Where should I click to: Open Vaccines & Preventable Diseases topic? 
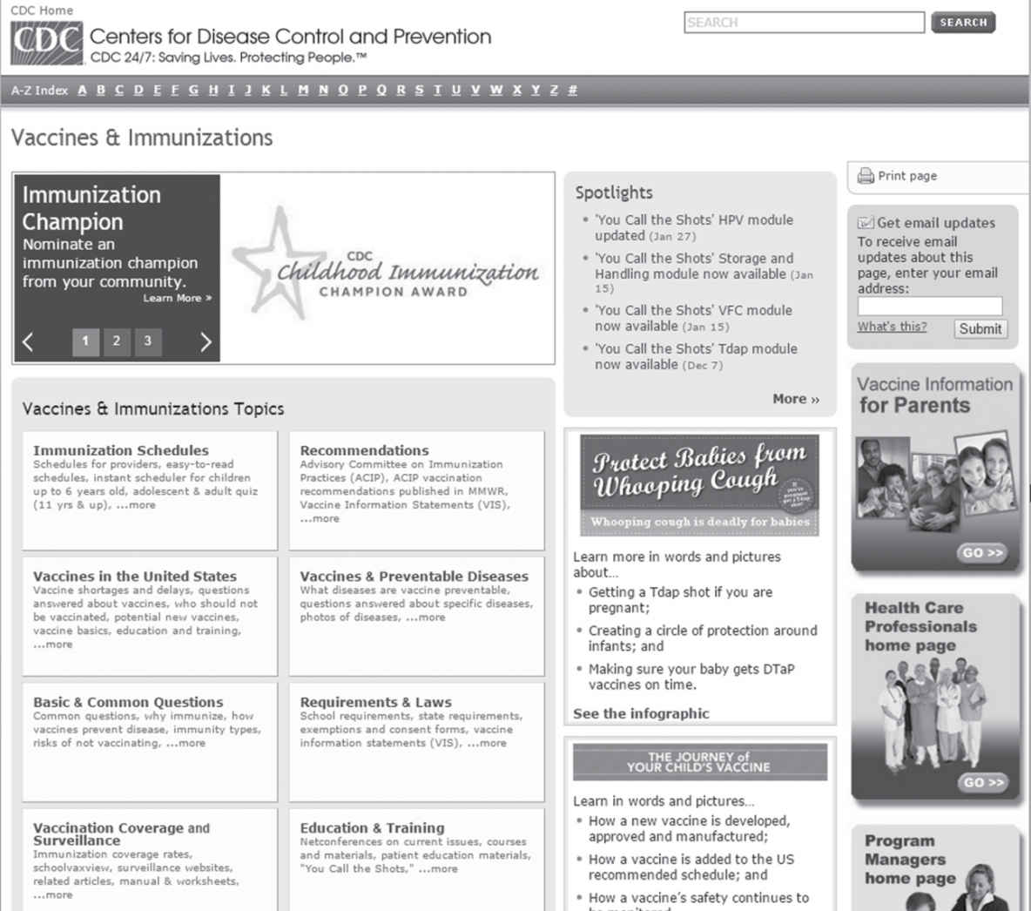tap(414, 577)
